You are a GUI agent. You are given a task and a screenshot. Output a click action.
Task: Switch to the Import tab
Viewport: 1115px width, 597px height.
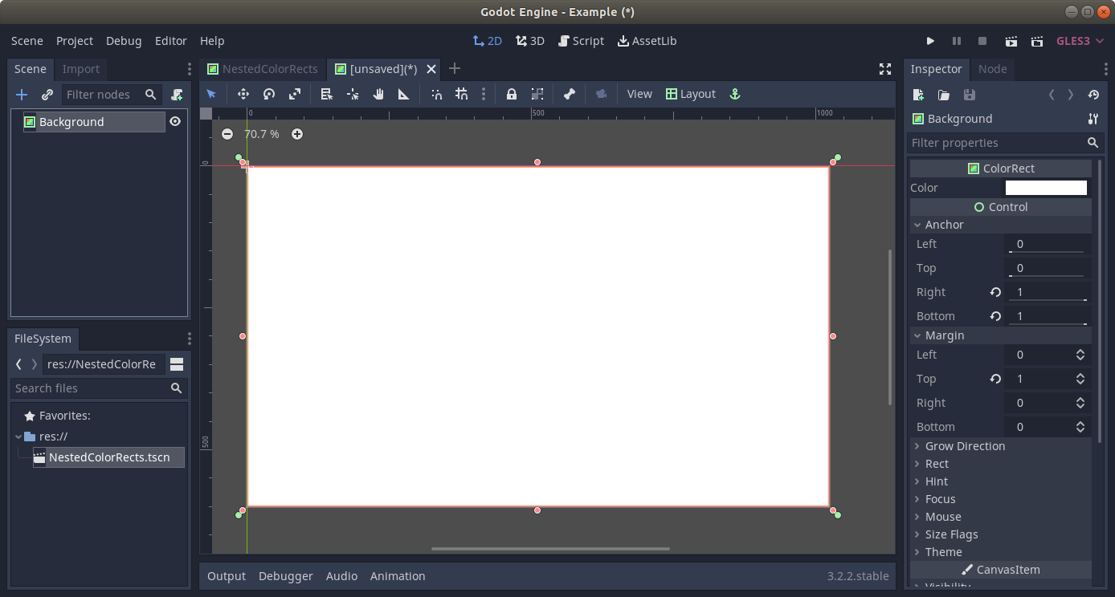coord(81,69)
